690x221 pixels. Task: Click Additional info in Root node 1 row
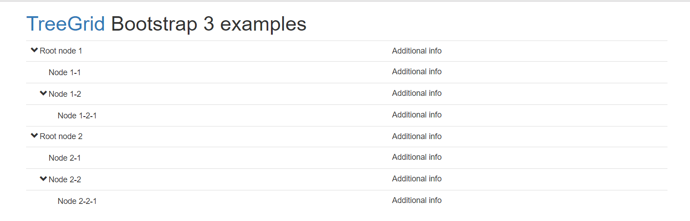[417, 51]
